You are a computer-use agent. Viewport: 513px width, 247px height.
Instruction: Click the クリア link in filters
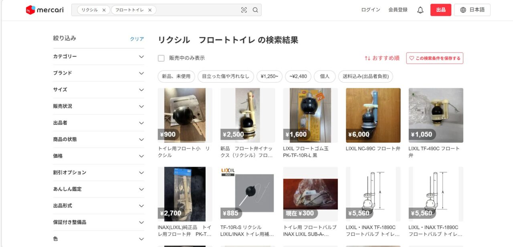[137, 39]
